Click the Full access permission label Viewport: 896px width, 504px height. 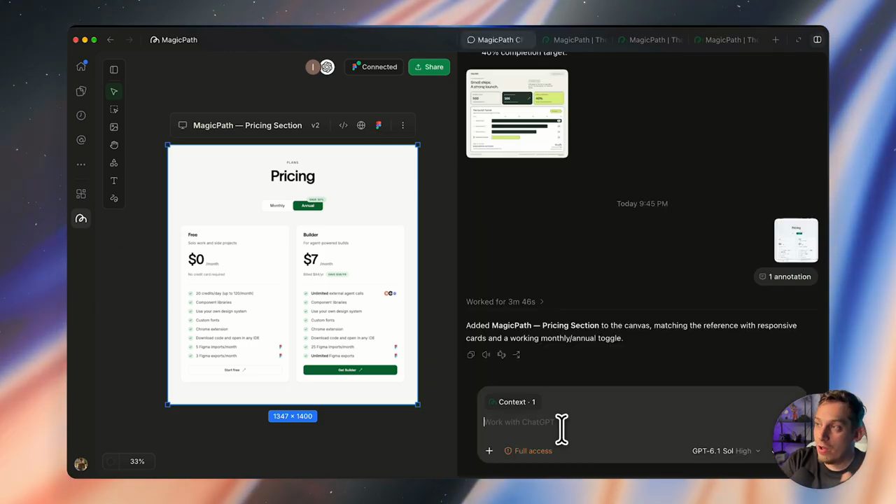[528, 451]
